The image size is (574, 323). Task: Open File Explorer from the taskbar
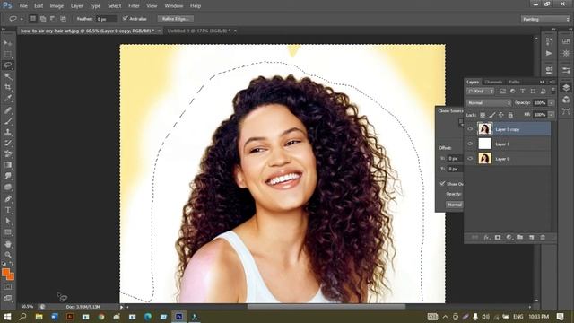point(39,317)
